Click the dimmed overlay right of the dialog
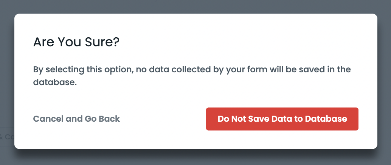Screen dimensions: 391x165 384,75
